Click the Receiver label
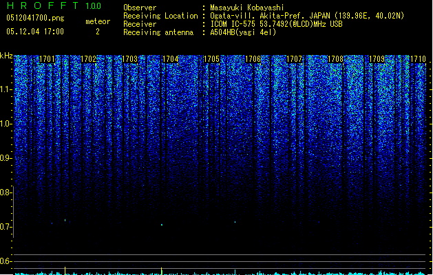 [x=140, y=24]
